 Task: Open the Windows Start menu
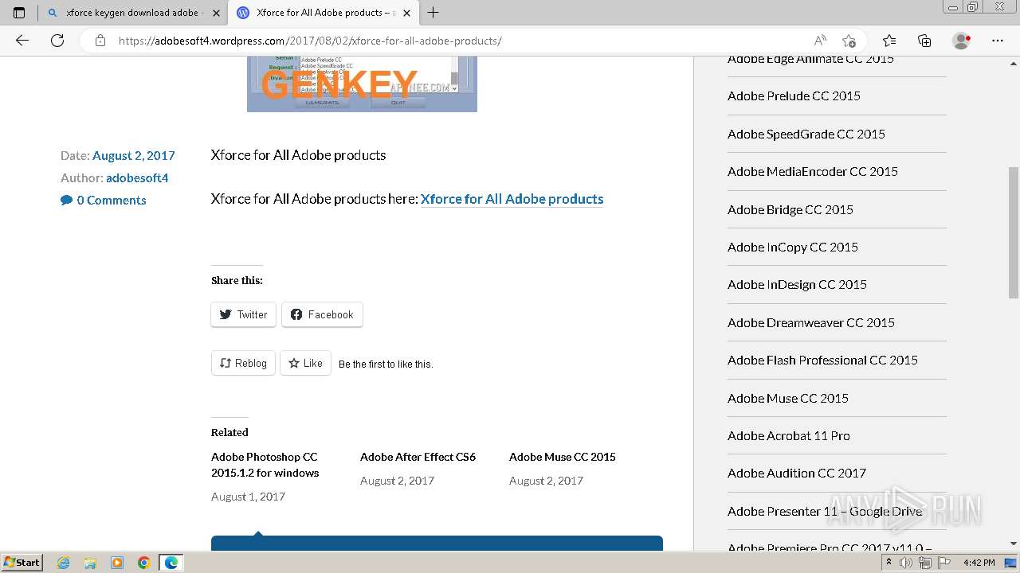[x=22, y=562]
